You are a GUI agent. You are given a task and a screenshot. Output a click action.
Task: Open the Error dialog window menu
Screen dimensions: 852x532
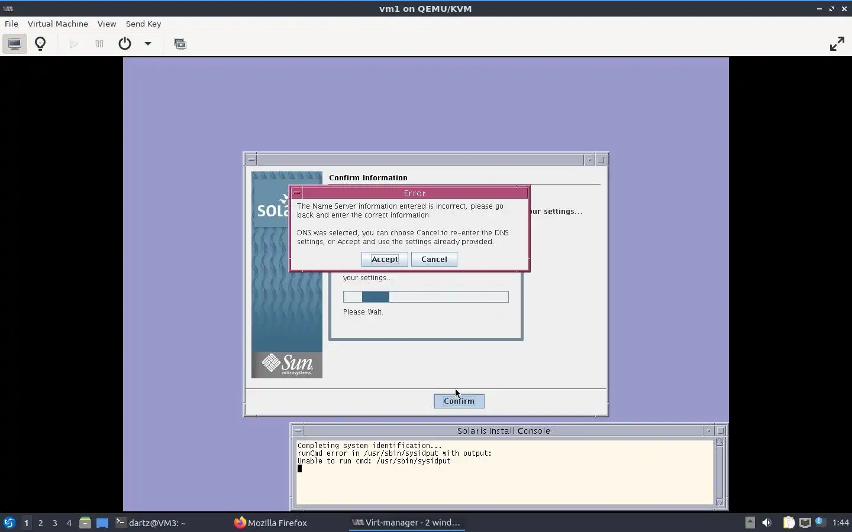[x=297, y=193]
